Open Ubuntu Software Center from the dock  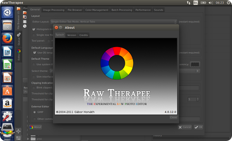(7, 91)
